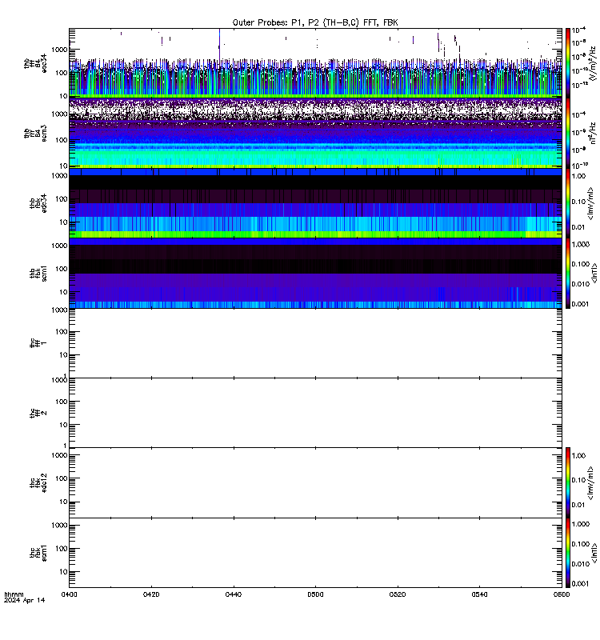Screen dimensions: 600x640
Task: Click the 'thb fff 64 edc34' panel label
Action: pyautogui.click(x=35, y=63)
